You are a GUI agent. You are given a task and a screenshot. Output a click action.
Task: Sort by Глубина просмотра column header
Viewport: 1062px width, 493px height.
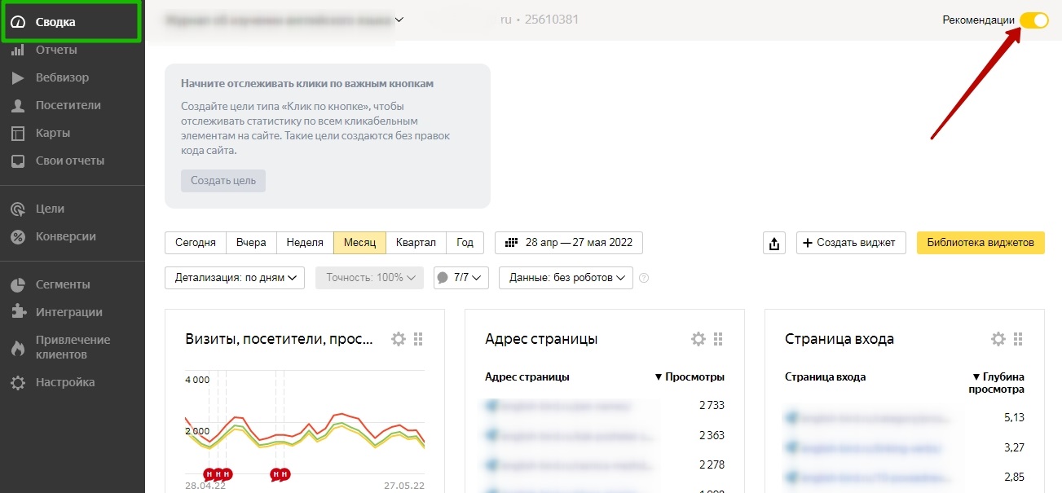tap(998, 383)
